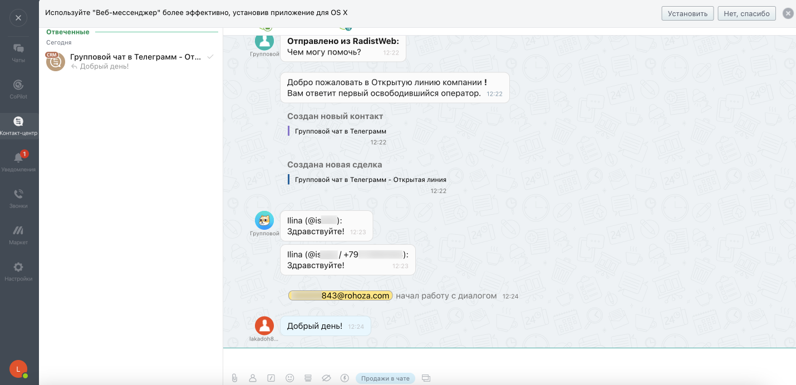Open the slash commands icon
Viewport: 796px width, 385px height.
point(271,378)
